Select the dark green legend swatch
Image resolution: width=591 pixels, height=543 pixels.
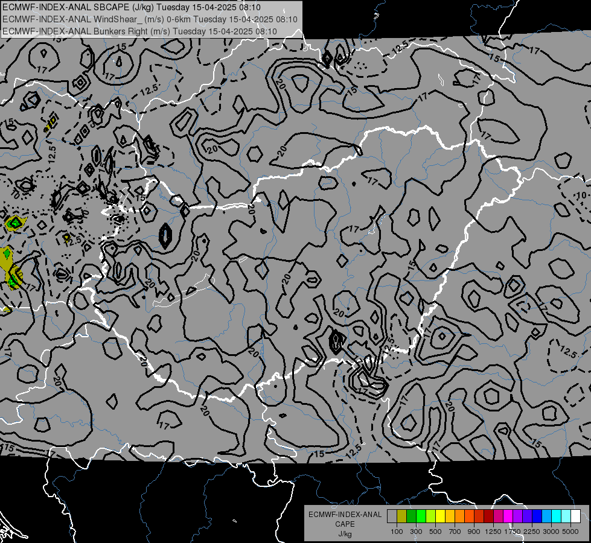pos(411,516)
